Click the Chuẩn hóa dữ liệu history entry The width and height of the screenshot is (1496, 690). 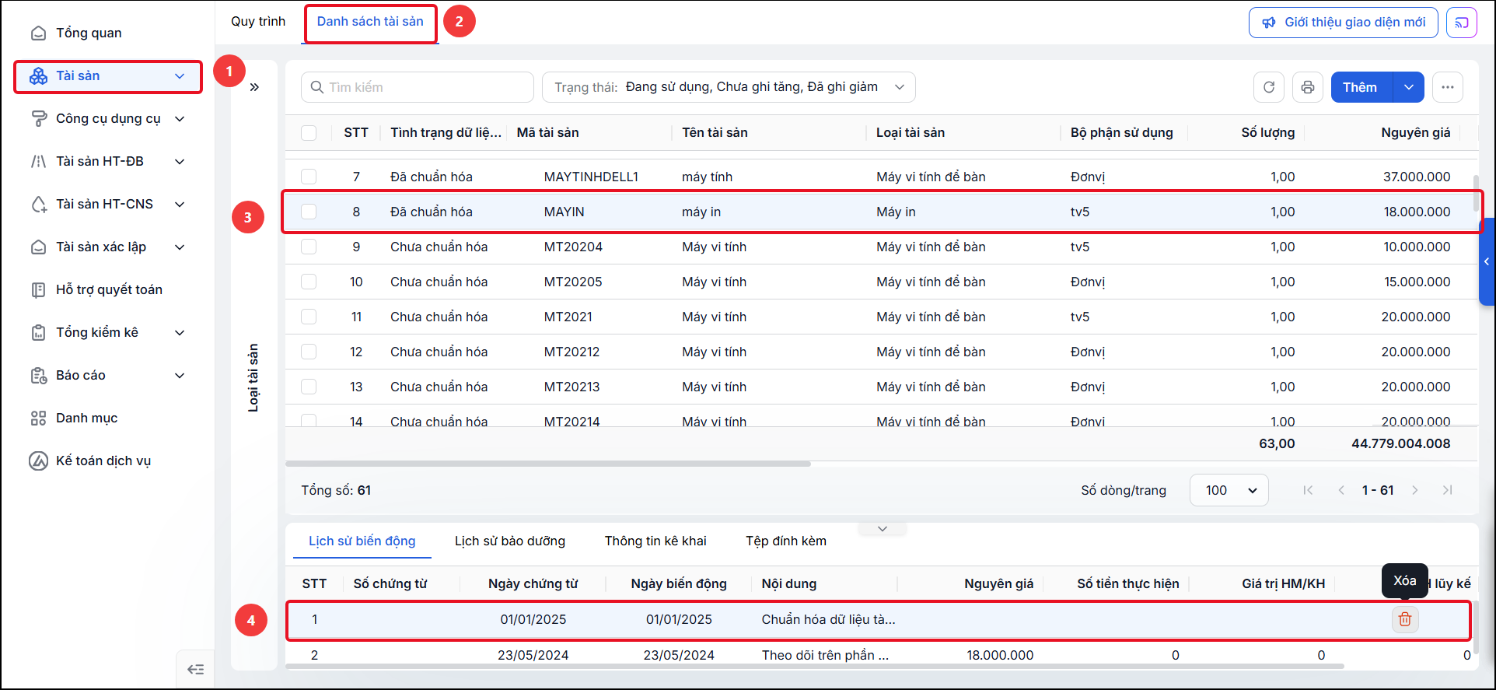(829, 619)
